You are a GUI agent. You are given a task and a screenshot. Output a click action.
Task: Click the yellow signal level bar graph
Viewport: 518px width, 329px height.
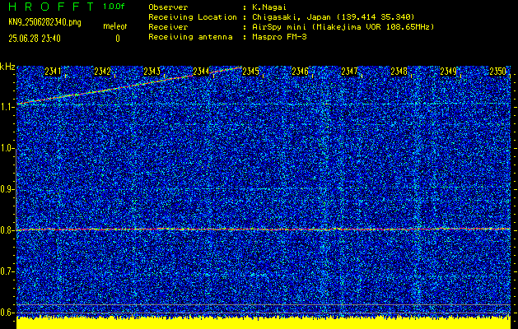click(x=264, y=322)
